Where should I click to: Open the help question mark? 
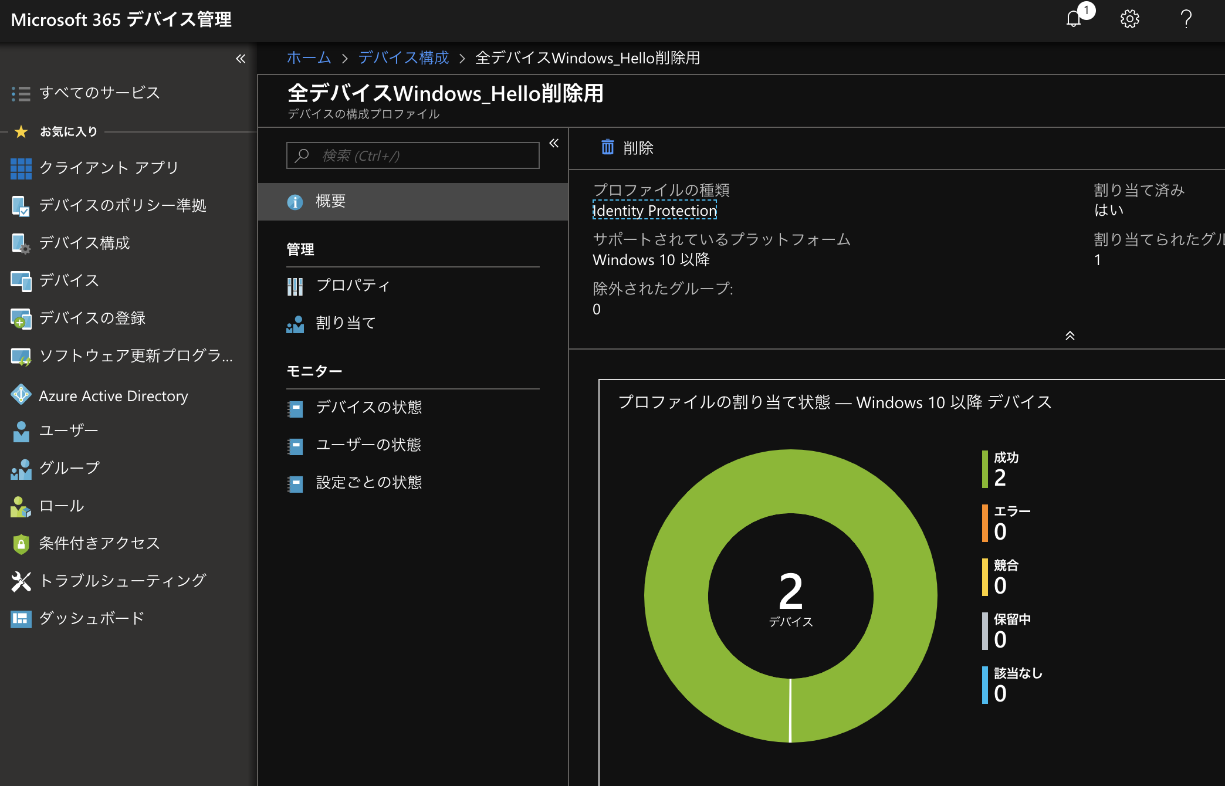click(x=1186, y=19)
